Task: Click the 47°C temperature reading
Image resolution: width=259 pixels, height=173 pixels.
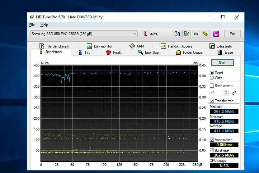Action: pos(154,34)
